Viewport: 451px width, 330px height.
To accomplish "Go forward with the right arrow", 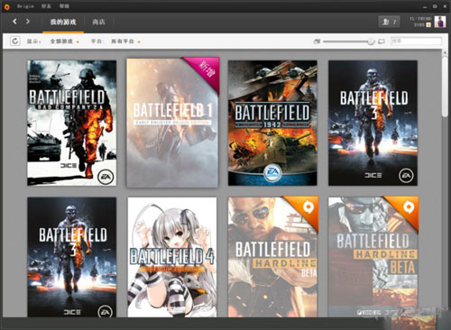I will point(28,22).
